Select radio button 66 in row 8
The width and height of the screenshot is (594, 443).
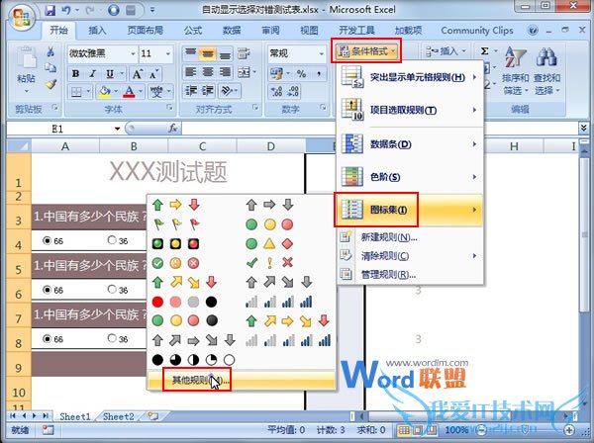click(47, 338)
